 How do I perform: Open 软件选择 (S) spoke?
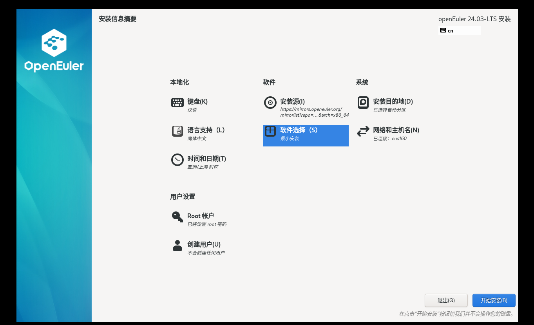coord(306,135)
